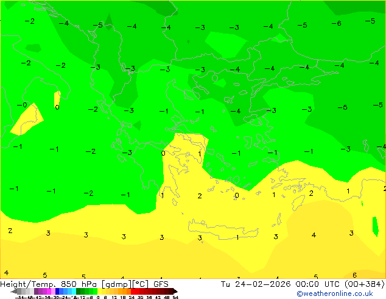Click the dark blue segment of colour scale
Viewport: 386px width, 299px height.
click(x=57, y=291)
